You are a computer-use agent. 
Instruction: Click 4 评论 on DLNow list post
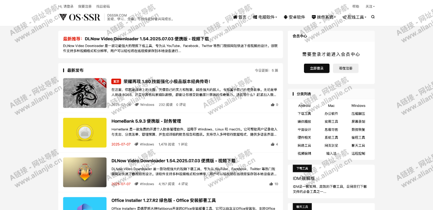183,184
